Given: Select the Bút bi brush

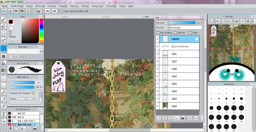Looking at the screenshot, I should tap(24, 117).
